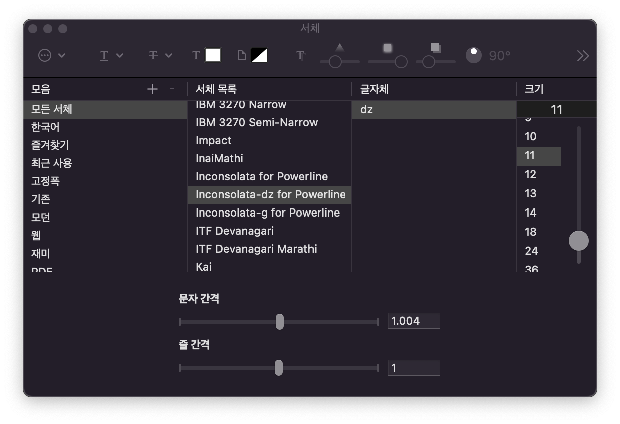
Task: Select the 모든 서체 collection
Action: click(105, 109)
